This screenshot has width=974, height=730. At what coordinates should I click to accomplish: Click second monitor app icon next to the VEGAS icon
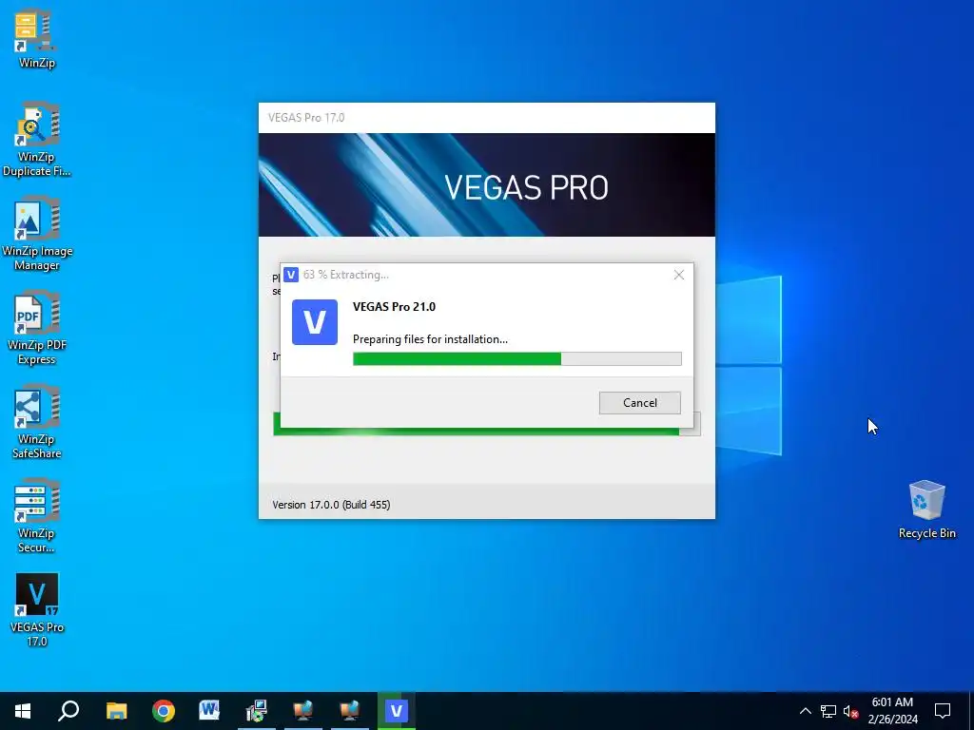[349, 711]
